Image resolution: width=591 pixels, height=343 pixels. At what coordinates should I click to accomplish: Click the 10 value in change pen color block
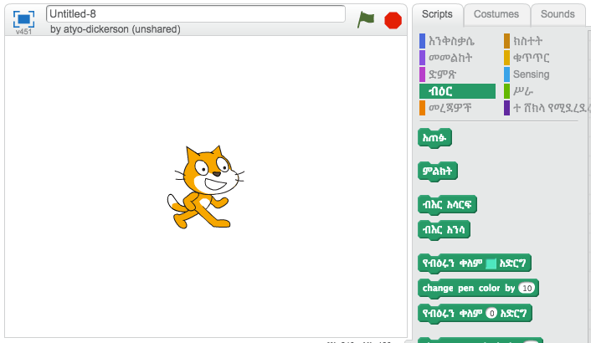(527, 289)
